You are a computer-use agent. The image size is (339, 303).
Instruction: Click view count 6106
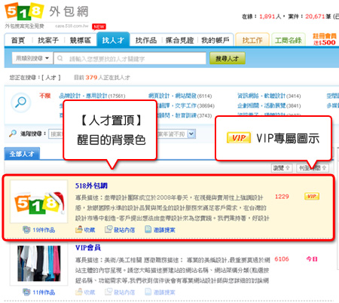click(x=282, y=259)
